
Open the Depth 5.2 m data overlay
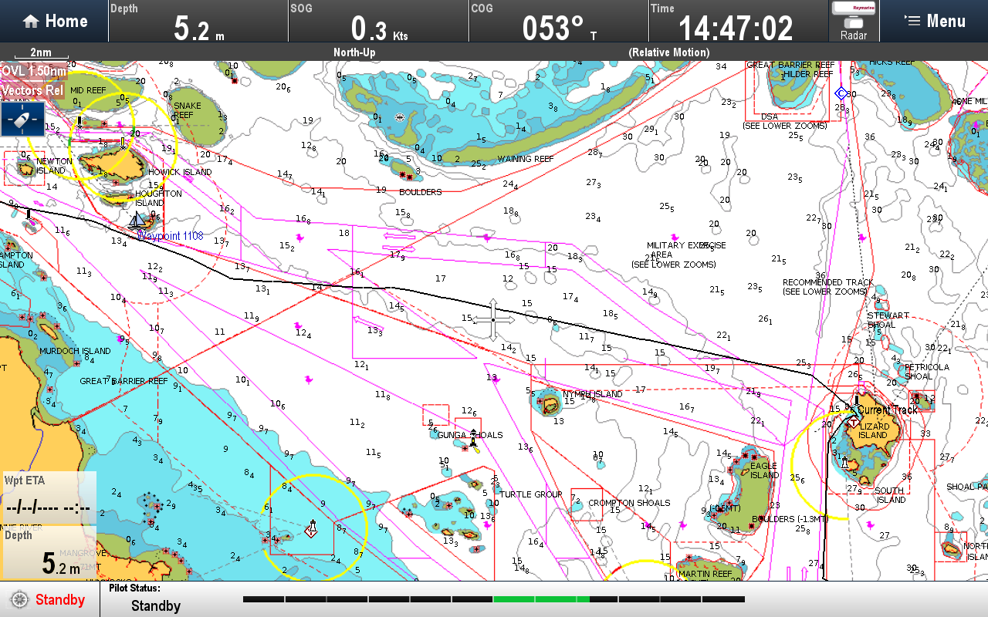49,552
